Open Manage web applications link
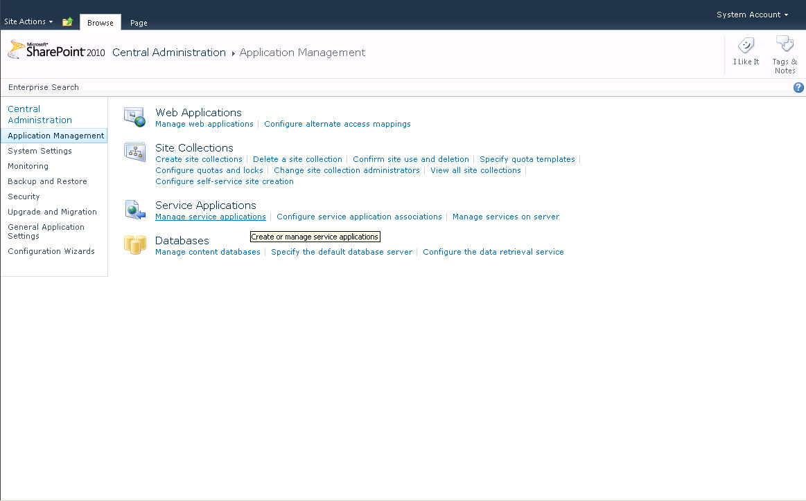The image size is (806, 501). [x=204, y=124]
